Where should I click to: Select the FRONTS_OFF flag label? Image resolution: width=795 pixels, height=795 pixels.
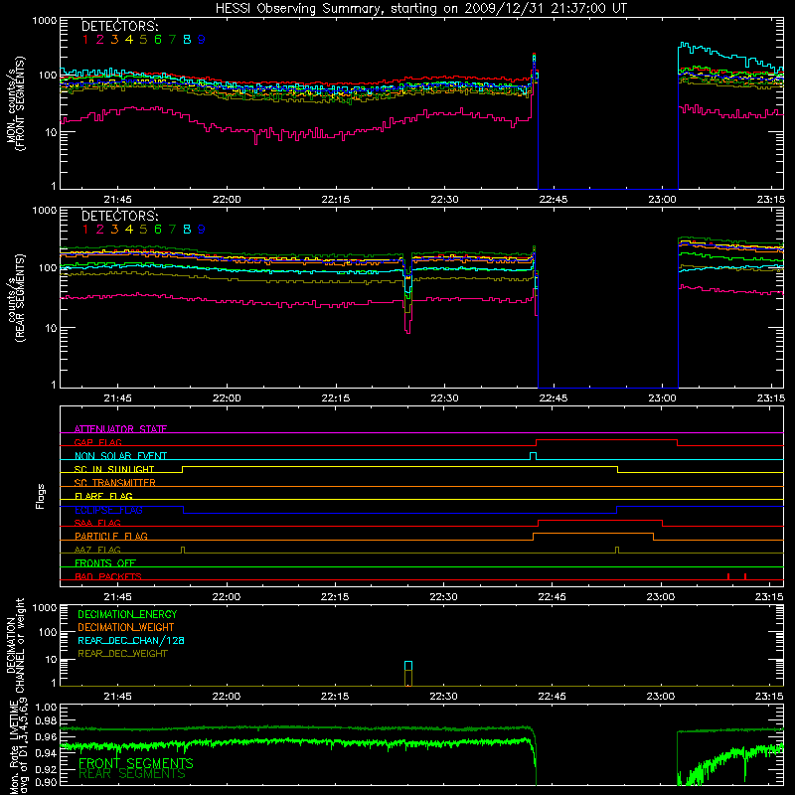pos(105,563)
